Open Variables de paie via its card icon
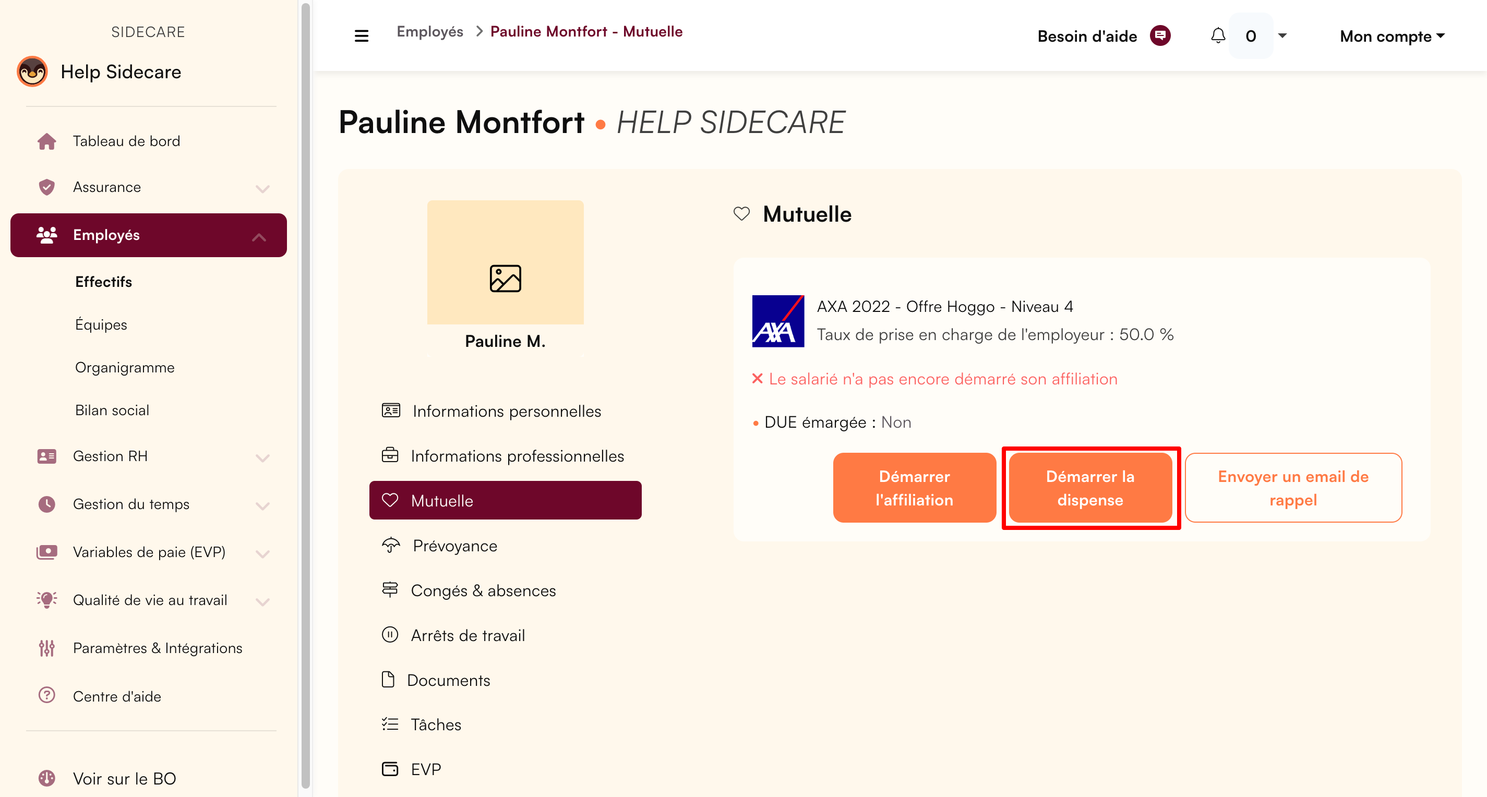 47,552
